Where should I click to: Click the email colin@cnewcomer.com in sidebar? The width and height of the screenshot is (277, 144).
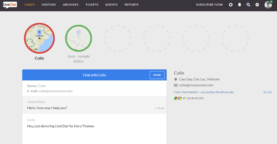(196, 85)
